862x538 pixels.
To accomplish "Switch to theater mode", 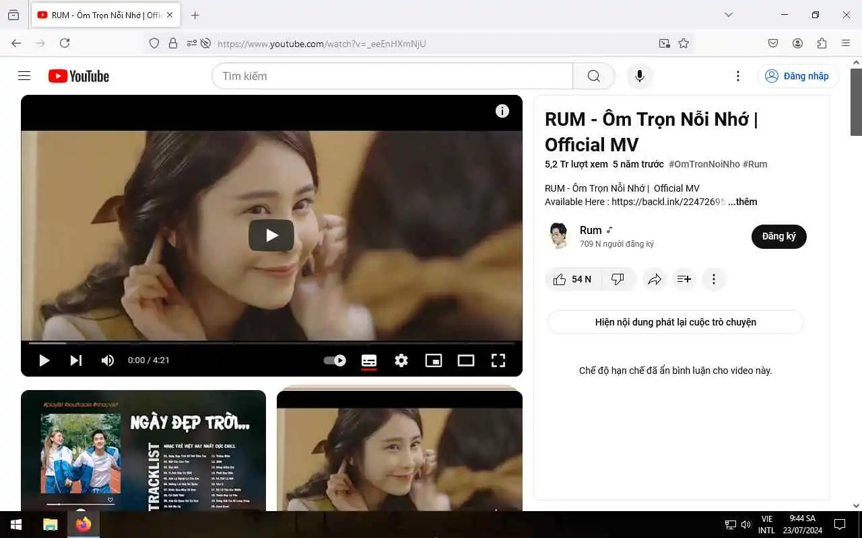I will pos(466,360).
